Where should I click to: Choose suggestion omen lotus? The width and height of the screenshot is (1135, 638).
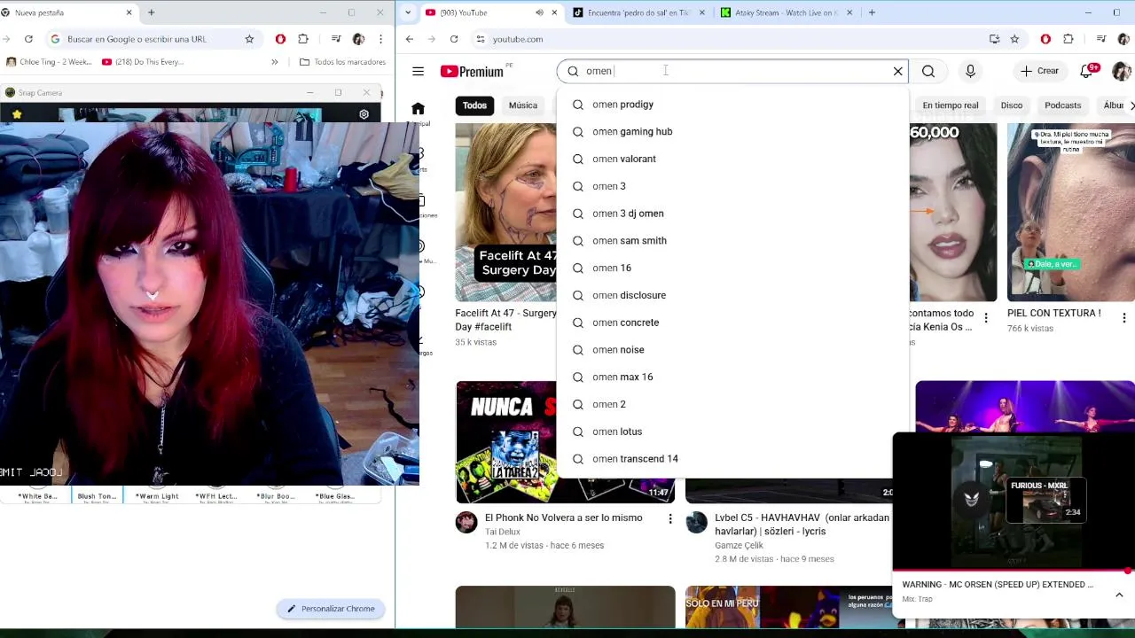[732, 432]
